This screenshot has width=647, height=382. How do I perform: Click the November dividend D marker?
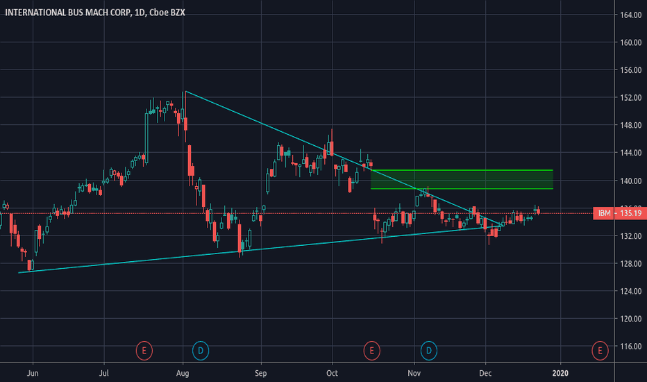pos(429,351)
